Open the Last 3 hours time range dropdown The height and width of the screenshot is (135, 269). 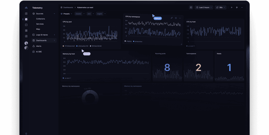pyautogui.click(x=204, y=7)
